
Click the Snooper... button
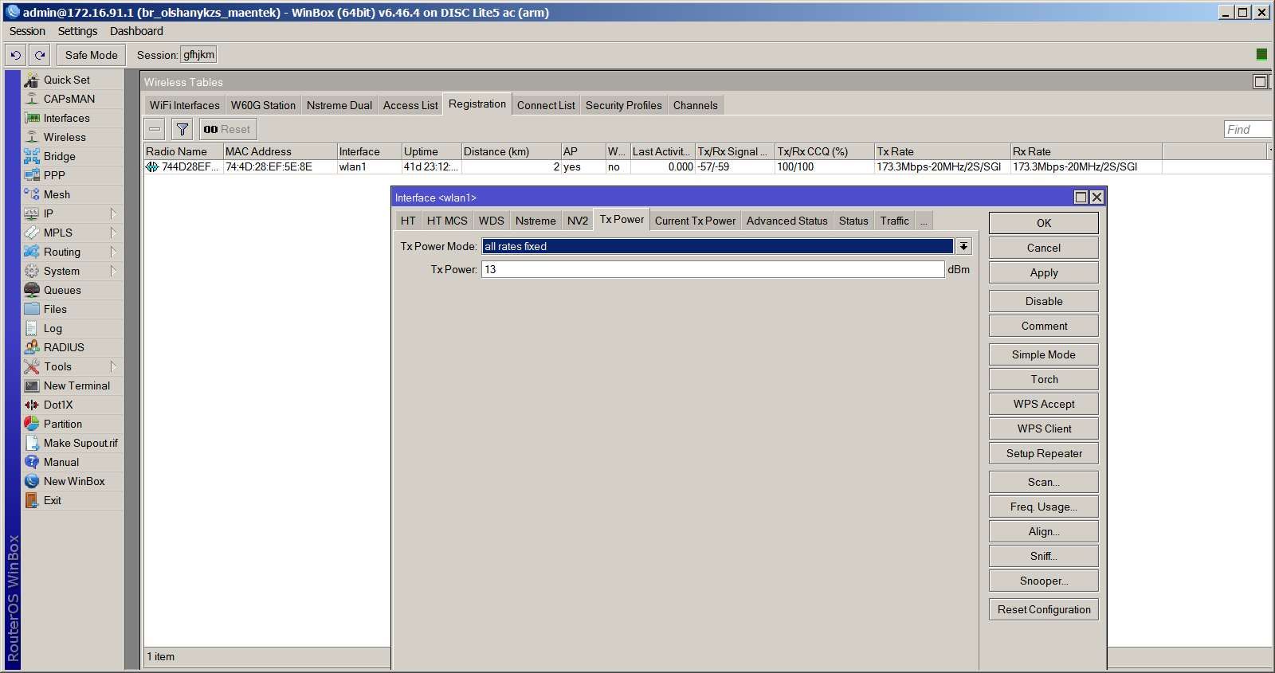coord(1044,581)
